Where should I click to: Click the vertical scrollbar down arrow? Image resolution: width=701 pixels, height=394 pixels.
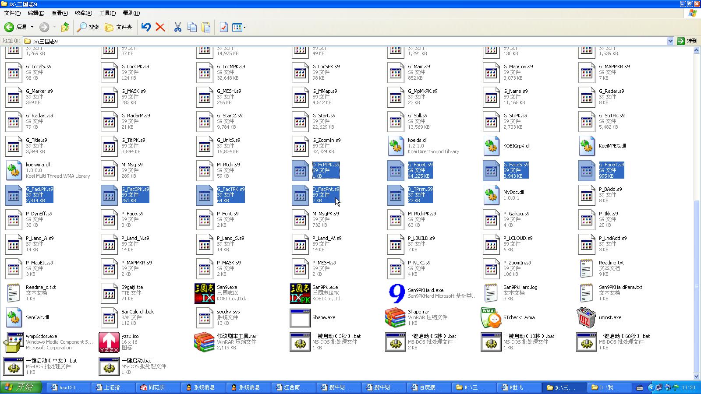[x=697, y=376]
